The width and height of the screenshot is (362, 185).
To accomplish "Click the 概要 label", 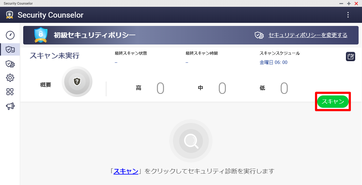I will pos(45,85).
